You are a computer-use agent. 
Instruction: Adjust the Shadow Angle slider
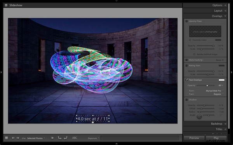[x=209, y=115]
